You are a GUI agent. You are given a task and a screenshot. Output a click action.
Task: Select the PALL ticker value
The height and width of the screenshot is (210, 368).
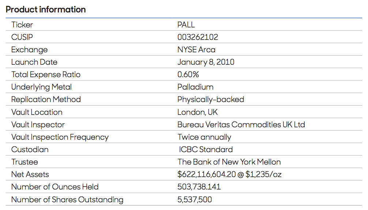(186, 25)
